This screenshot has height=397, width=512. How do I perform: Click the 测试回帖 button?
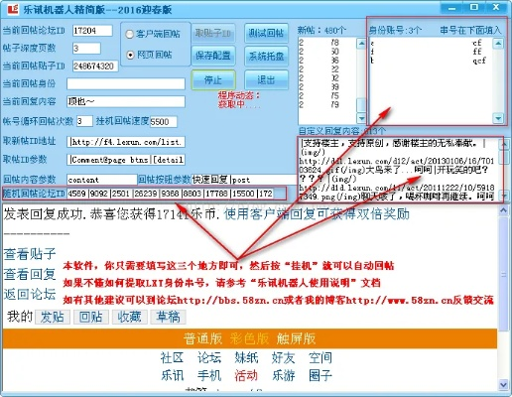click(x=266, y=33)
